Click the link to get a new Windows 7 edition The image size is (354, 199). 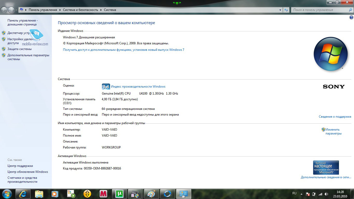click(x=124, y=49)
